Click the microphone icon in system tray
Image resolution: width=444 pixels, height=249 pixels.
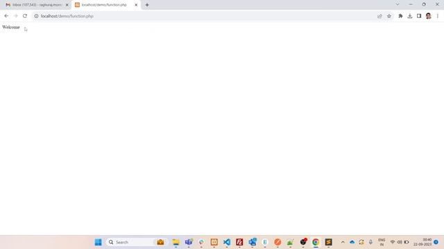(370, 242)
